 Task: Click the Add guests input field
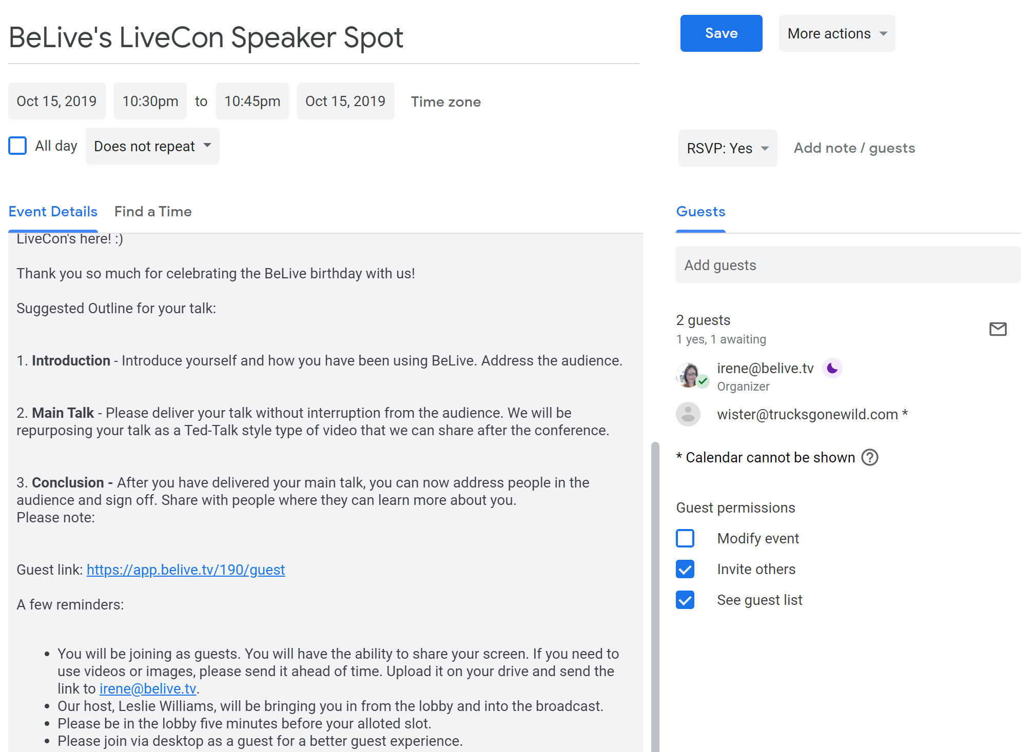tap(848, 265)
